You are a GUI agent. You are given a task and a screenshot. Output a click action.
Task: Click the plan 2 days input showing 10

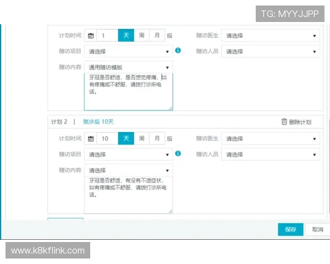click(x=107, y=138)
